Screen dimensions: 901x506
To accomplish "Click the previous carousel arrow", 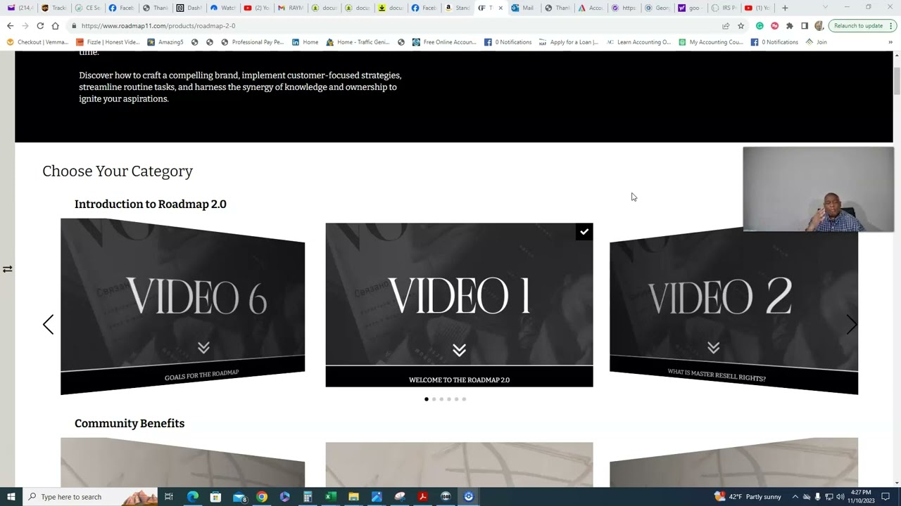I will coord(48,324).
